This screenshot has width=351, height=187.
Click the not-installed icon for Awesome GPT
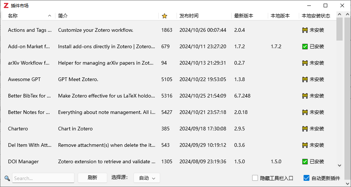pos(305,80)
